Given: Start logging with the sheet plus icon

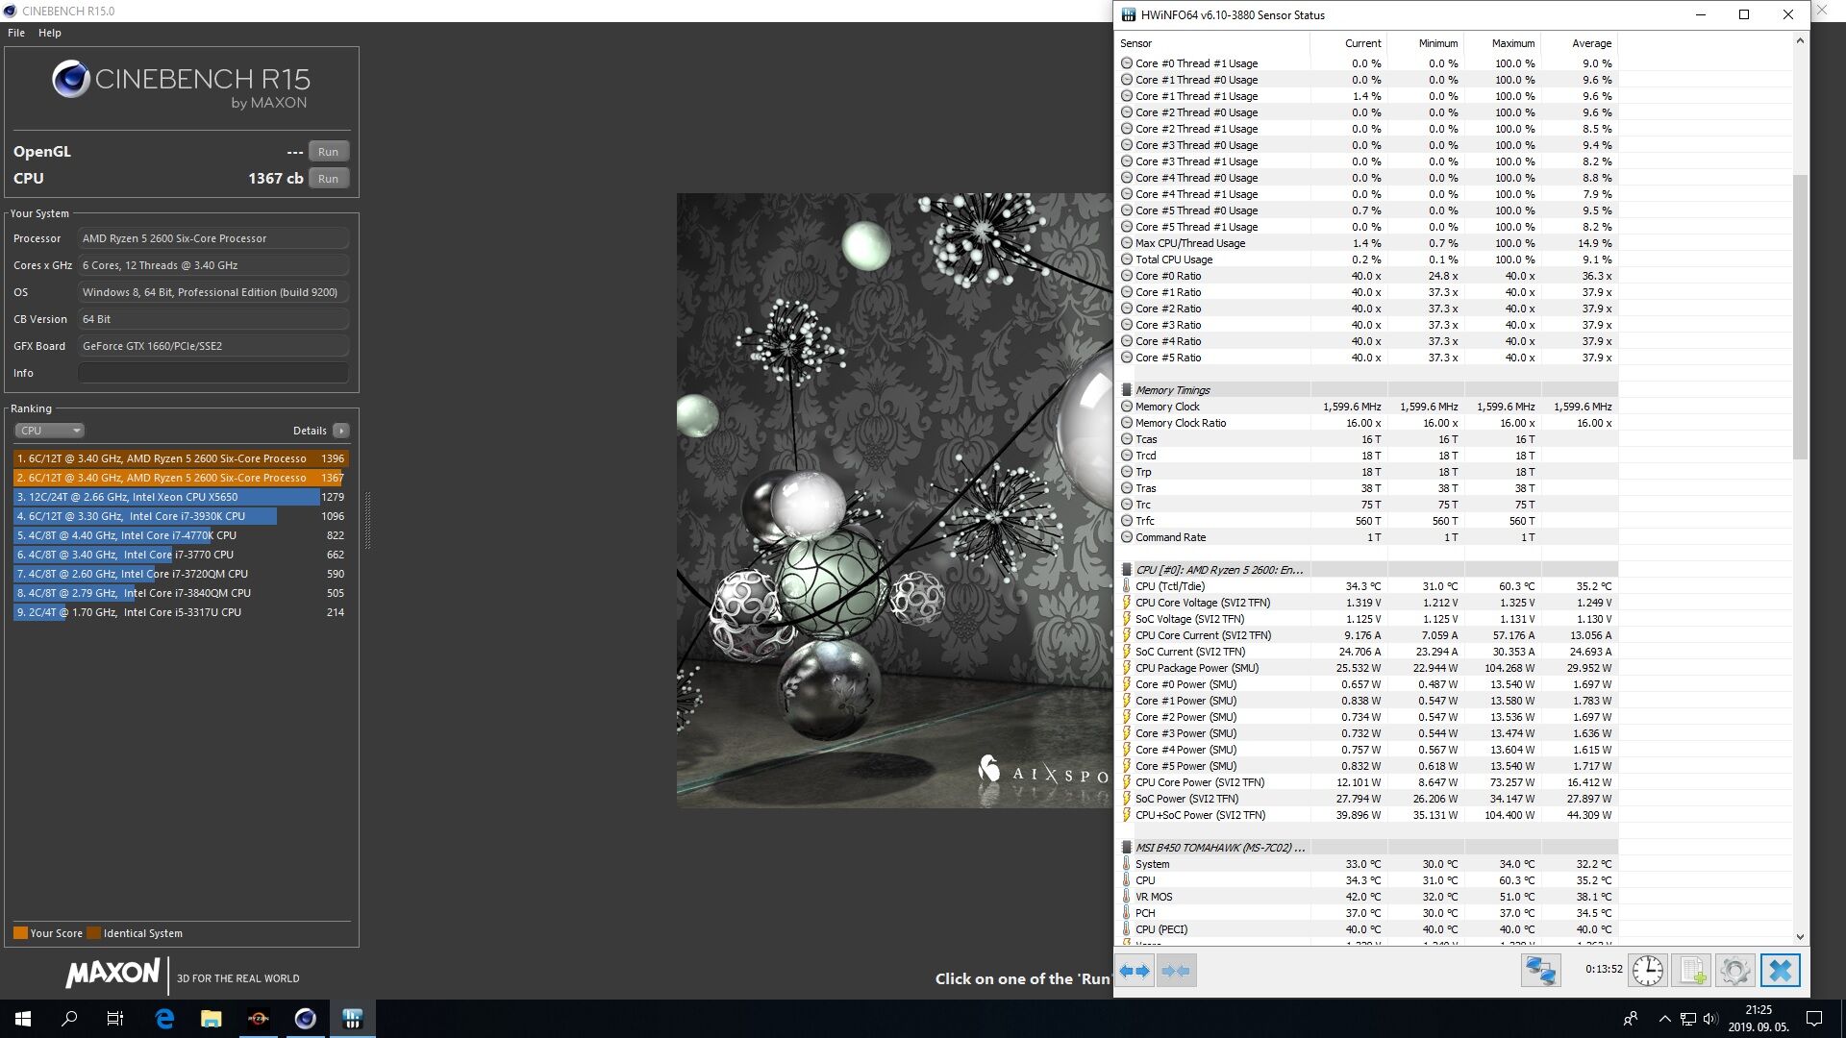Looking at the screenshot, I should pos(1691,971).
